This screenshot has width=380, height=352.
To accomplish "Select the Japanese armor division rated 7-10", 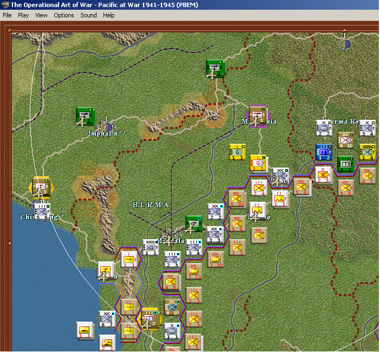I will (x=215, y=259).
